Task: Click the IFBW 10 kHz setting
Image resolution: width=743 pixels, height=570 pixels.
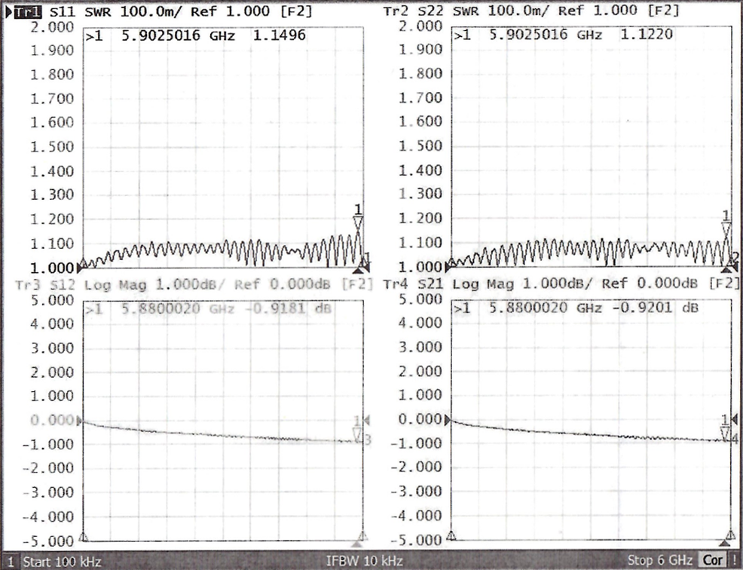Action: (364, 562)
